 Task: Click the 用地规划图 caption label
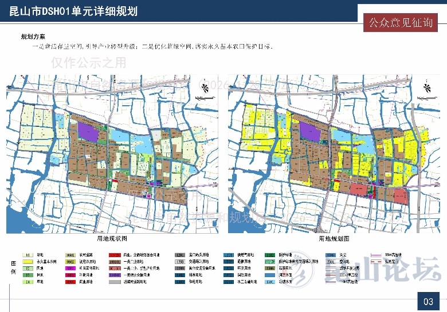click(334, 238)
